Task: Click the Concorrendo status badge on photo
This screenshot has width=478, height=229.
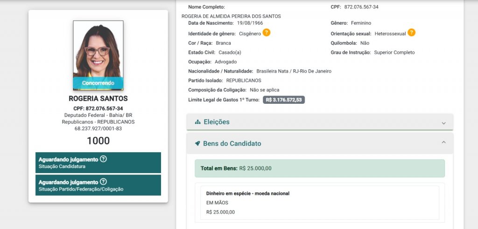Action: 98,83
